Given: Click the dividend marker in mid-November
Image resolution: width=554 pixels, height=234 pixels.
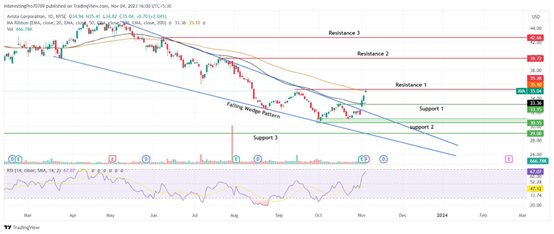Looking at the screenshot, I should [383, 159].
